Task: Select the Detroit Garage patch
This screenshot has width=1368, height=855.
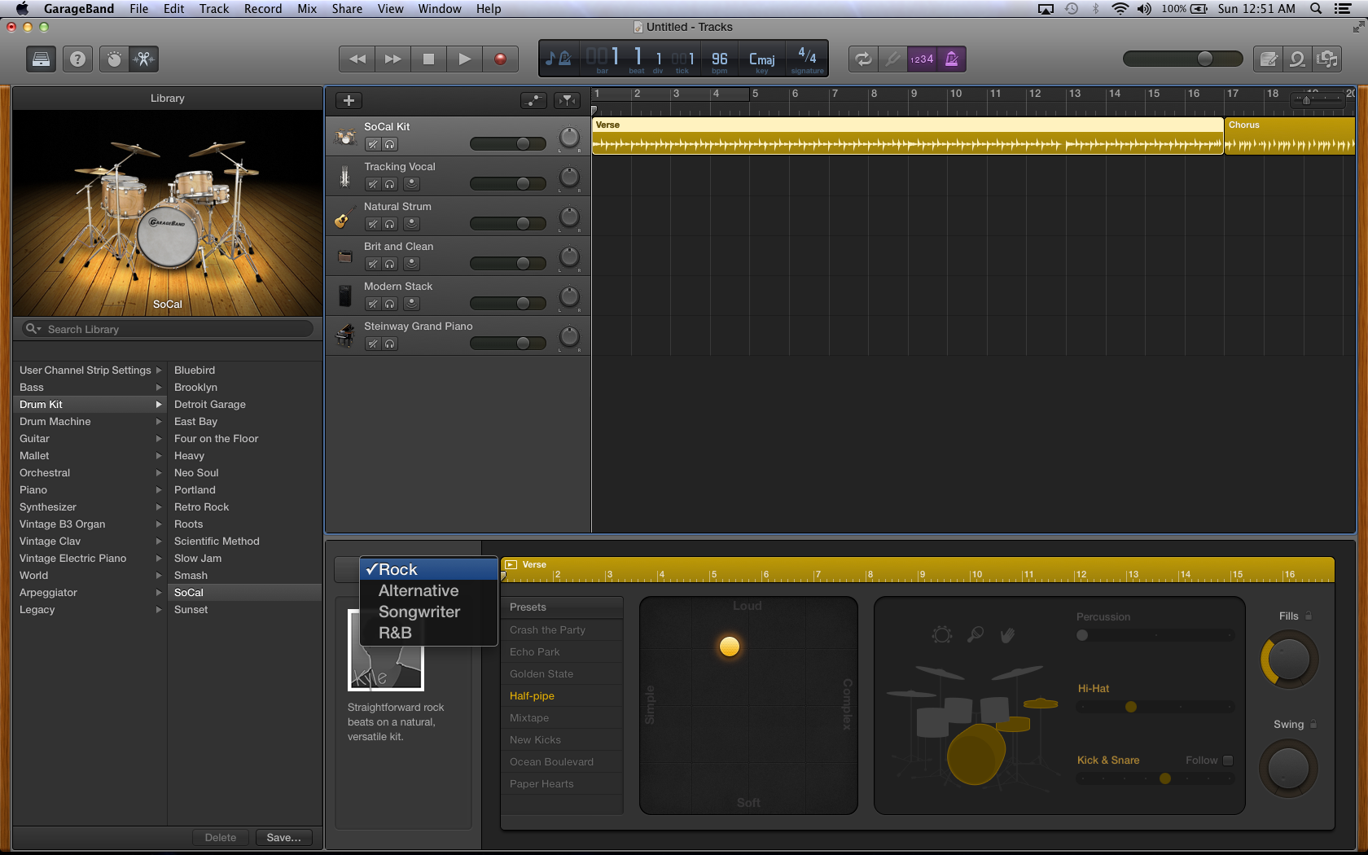Action: [244, 404]
